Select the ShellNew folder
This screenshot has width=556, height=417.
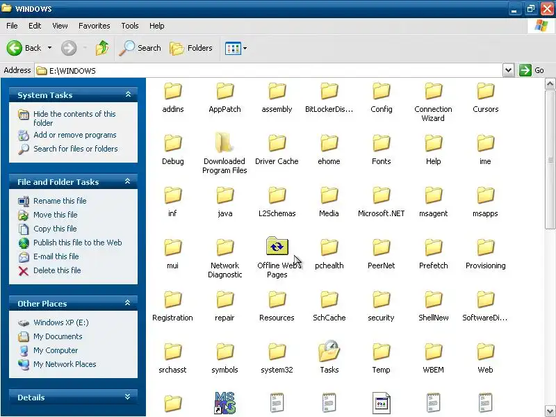coord(433,306)
